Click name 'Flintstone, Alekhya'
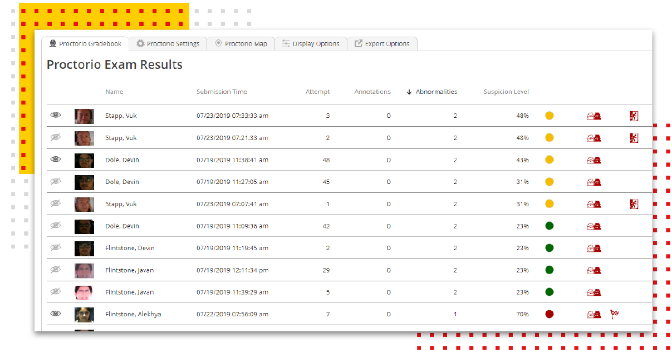 tap(133, 314)
